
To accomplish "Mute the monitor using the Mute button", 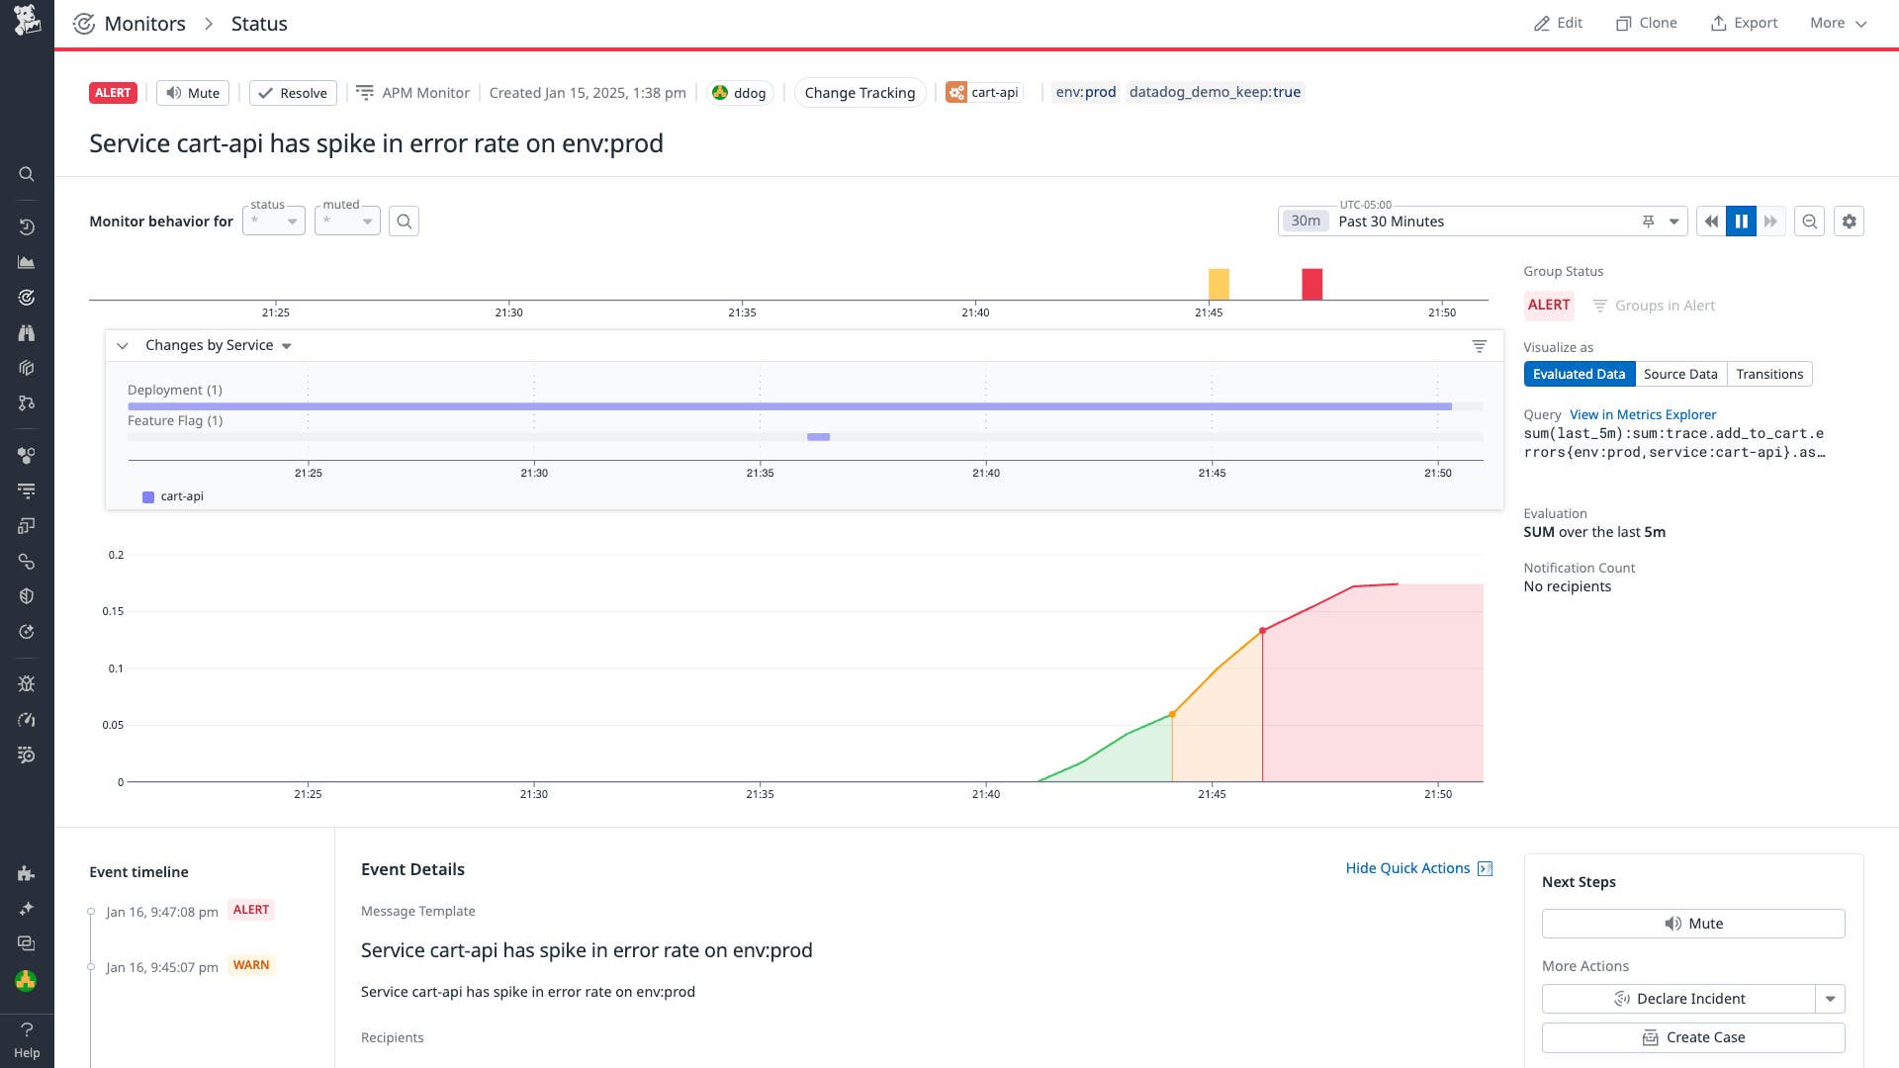I will [192, 92].
